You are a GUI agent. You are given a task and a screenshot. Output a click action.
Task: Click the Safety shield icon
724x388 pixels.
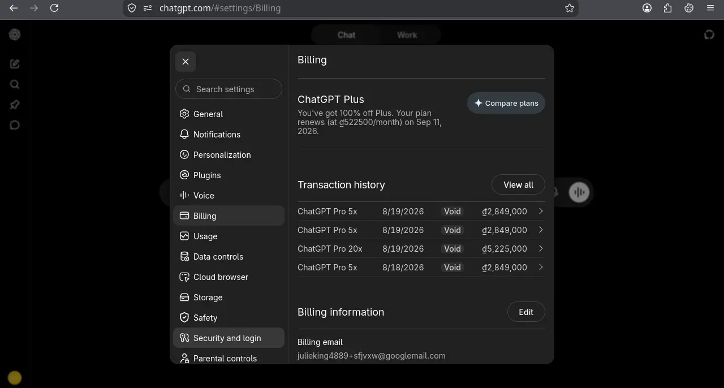184,317
